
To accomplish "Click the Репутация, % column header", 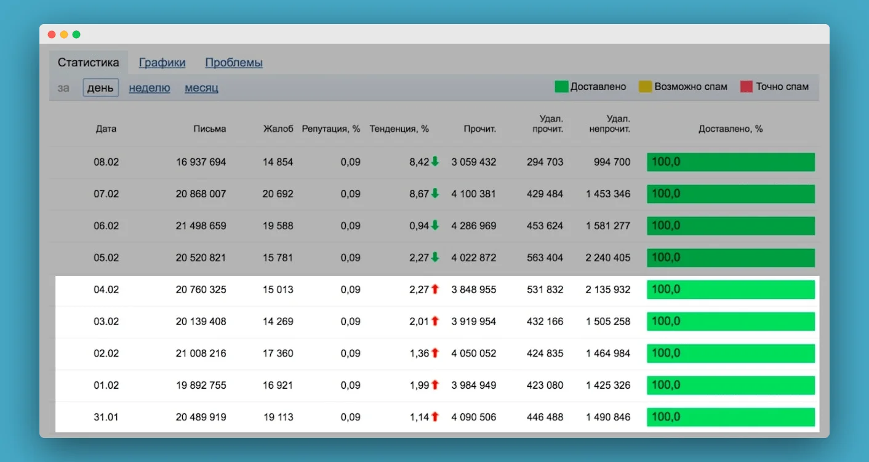I will click(330, 129).
